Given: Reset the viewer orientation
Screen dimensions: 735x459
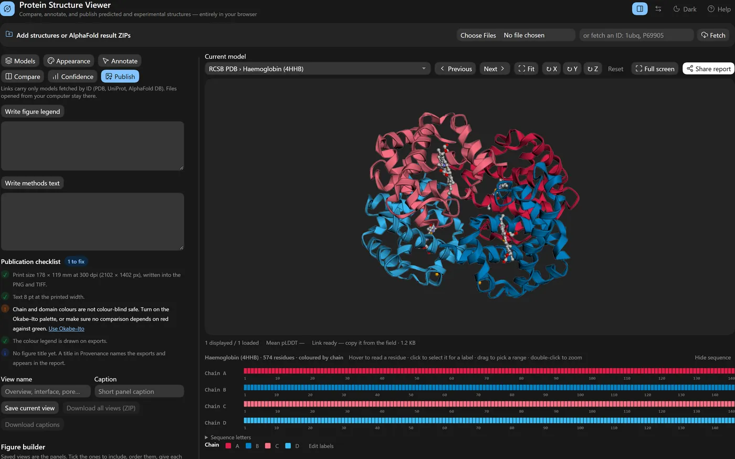Looking at the screenshot, I should 615,69.
